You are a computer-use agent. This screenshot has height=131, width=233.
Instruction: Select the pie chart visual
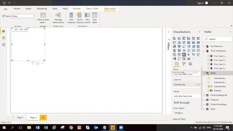click(x=189, y=47)
